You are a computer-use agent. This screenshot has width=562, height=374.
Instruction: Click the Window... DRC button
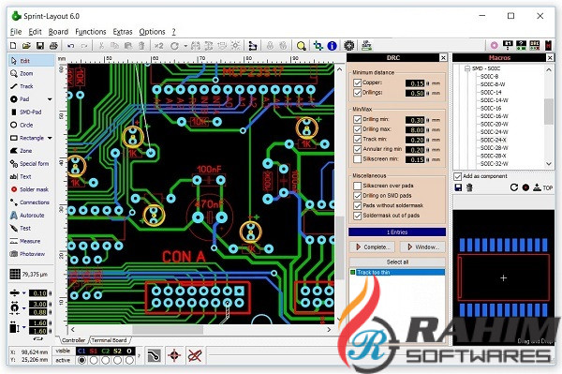point(423,247)
